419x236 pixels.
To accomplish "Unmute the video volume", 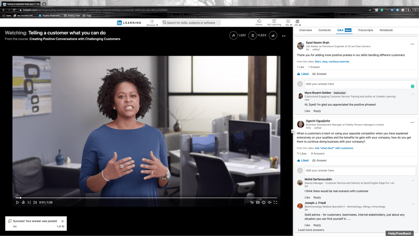I will tap(270, 202).
